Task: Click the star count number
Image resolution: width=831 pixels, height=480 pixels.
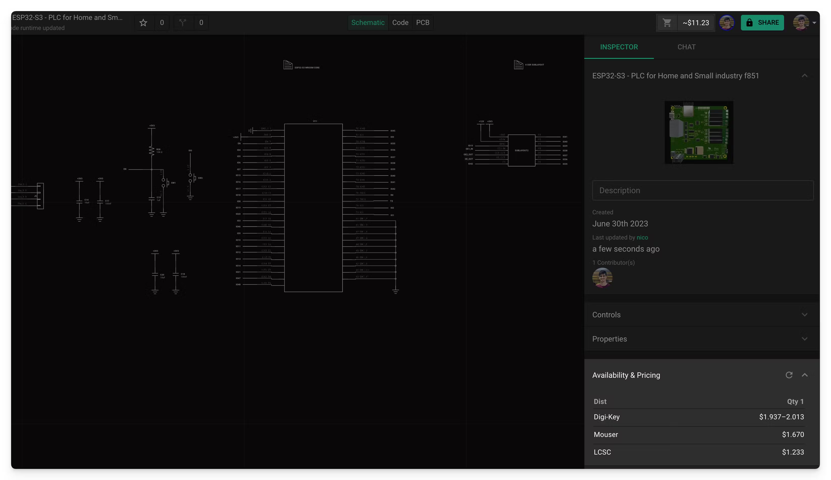Action: pyautogui.click(x=161, y=23)
